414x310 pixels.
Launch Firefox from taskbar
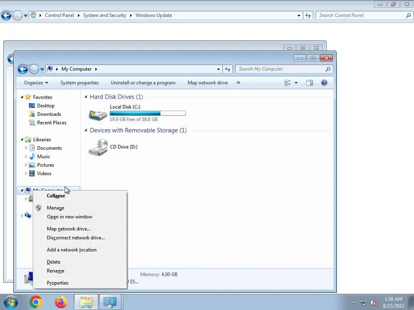coord(61,302)
